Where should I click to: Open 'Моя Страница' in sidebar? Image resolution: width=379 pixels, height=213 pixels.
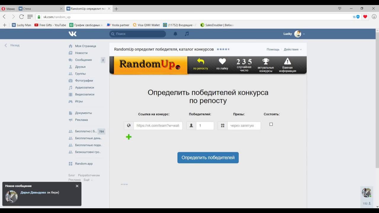point(86,46)
